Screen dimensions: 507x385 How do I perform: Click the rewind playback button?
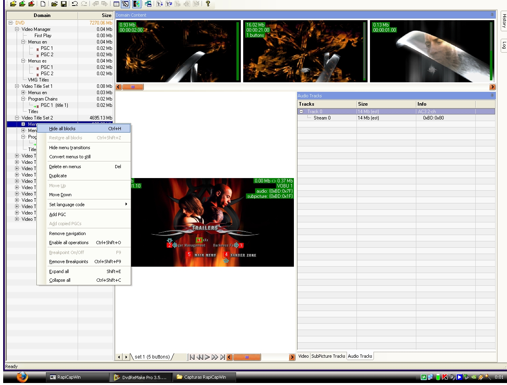click(200, 357)
